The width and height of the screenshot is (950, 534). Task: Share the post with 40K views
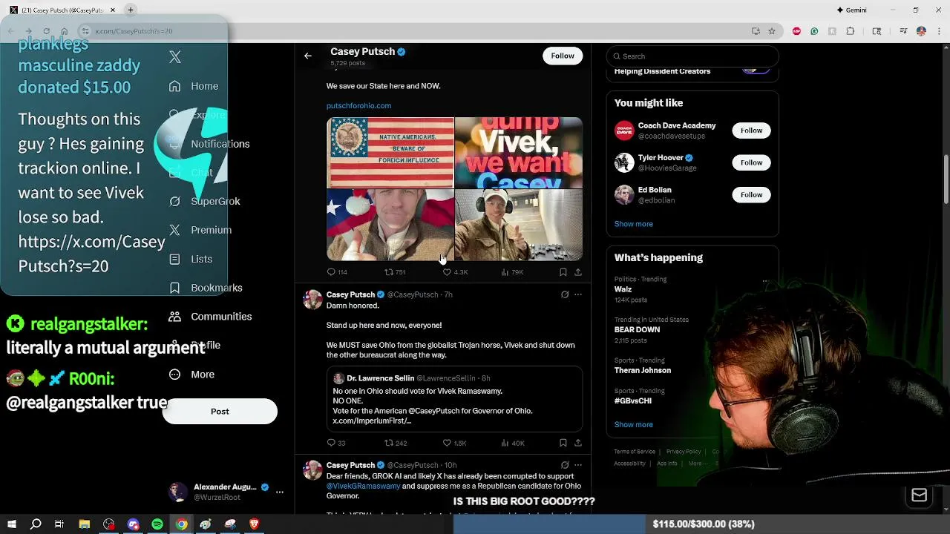click(x=578, y=443)
